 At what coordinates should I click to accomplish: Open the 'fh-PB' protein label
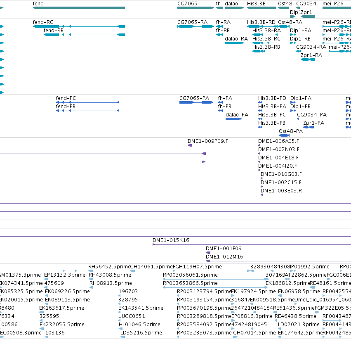click(224, 107)
